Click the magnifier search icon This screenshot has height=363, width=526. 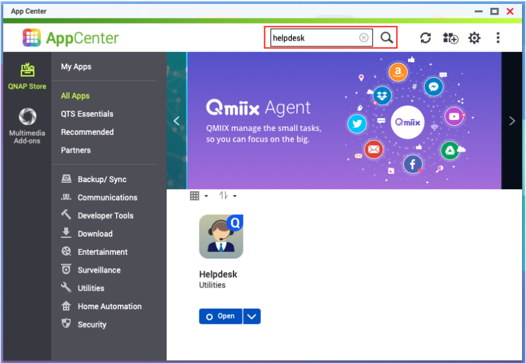coord(387,38)
